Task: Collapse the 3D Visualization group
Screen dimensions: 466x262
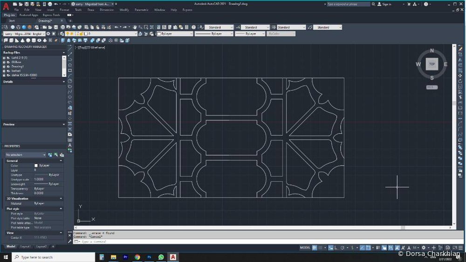Action: coord(61,199)
